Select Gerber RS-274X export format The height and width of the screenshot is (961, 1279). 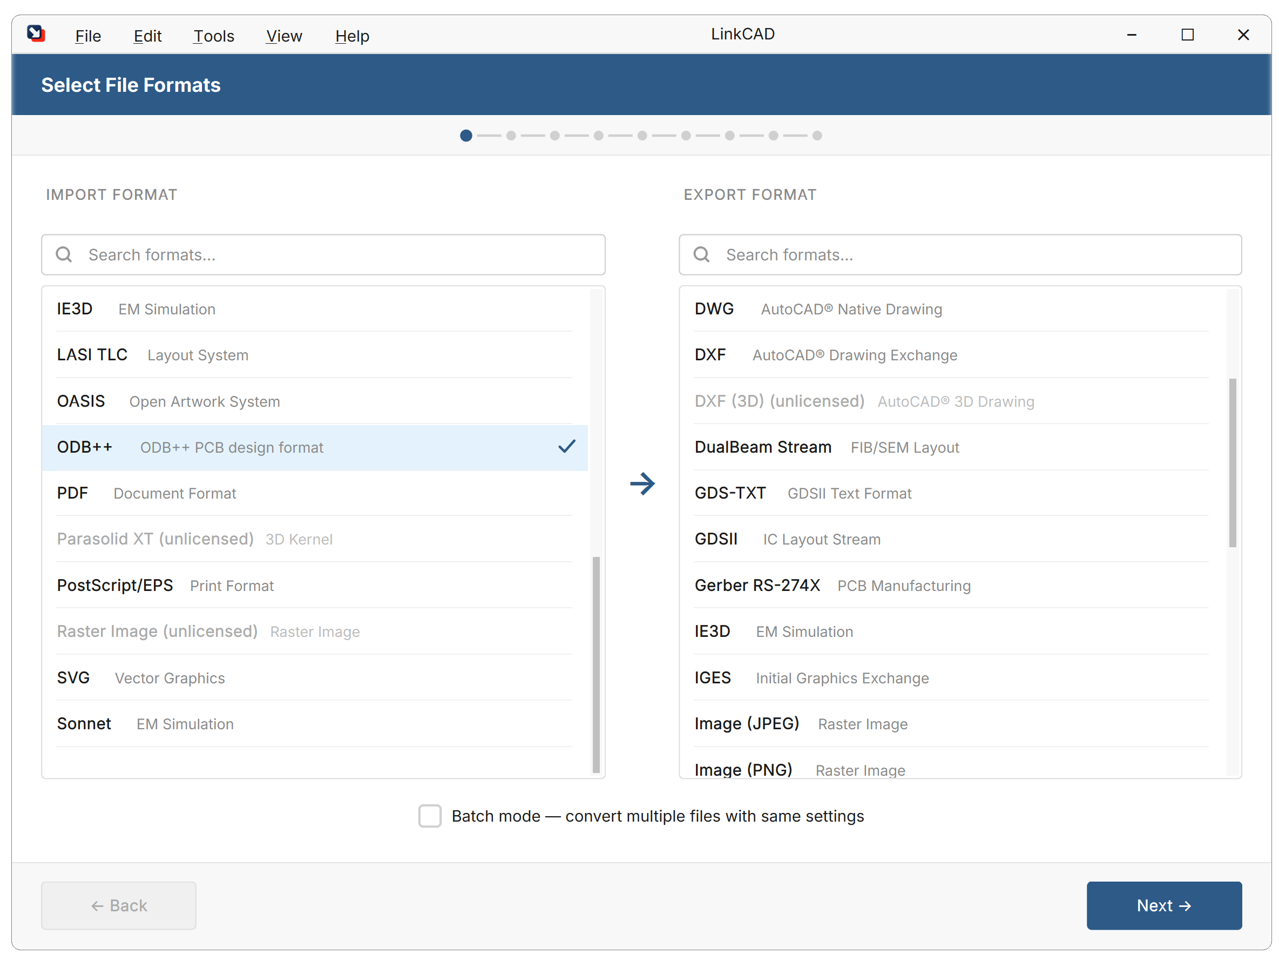pos(952,586)
